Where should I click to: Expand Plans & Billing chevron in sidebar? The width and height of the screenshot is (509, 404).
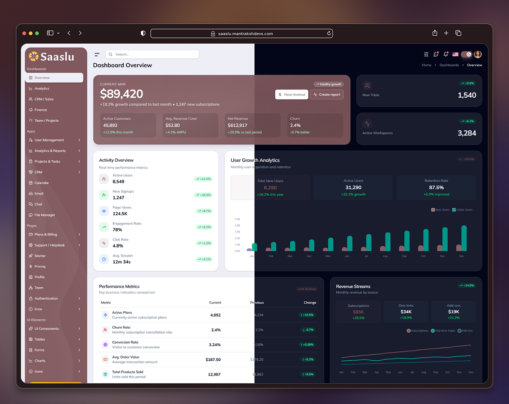coord(79,234)
